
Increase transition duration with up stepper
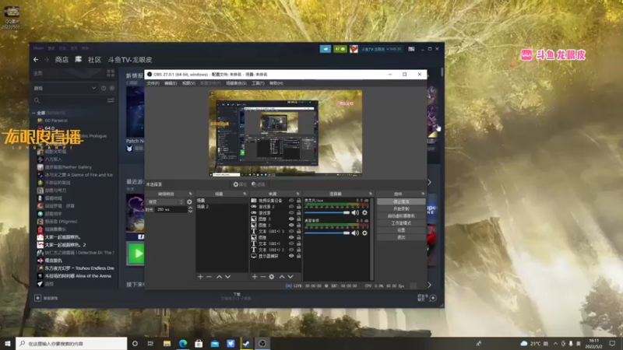tap(190, 208)
